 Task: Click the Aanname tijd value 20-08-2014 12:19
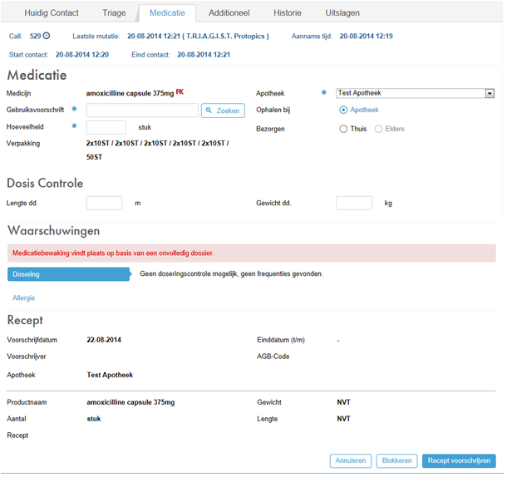tap(366, 36)
